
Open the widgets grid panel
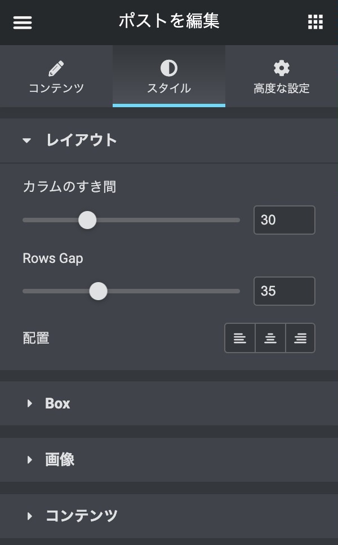point(315,22)
